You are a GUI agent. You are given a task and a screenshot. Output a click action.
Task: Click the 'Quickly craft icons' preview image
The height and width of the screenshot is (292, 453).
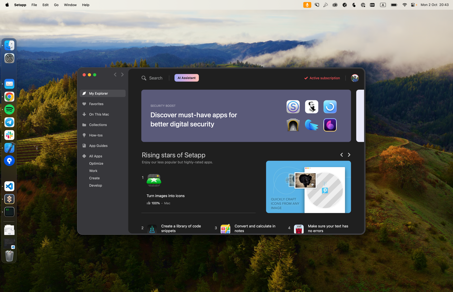[x=308, y=187]
